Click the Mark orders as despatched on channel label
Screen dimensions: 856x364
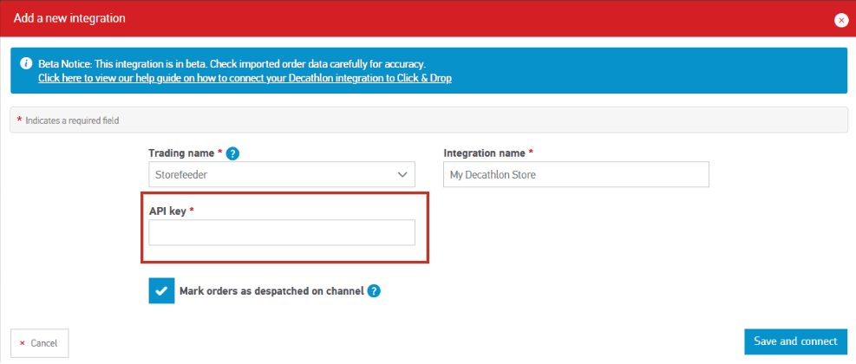pos(271,291)
